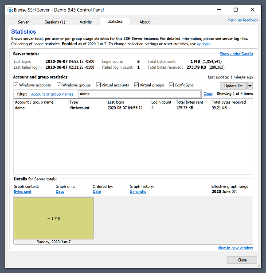Image resolution: width=266 pixels, height=273 pixels.
Task: Open the Sessions (1) tab
Action: [55, 22]
